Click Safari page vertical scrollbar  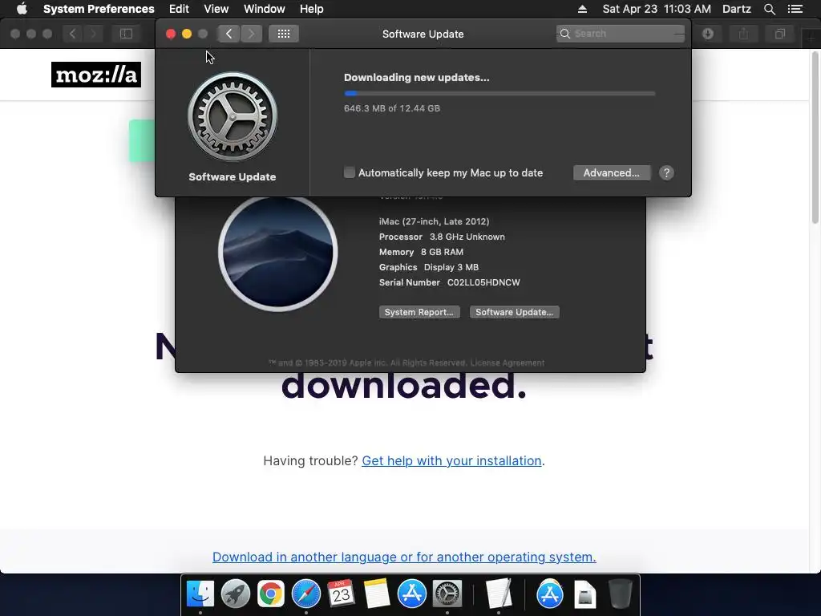pyautogui.click(x=815, y=137)
